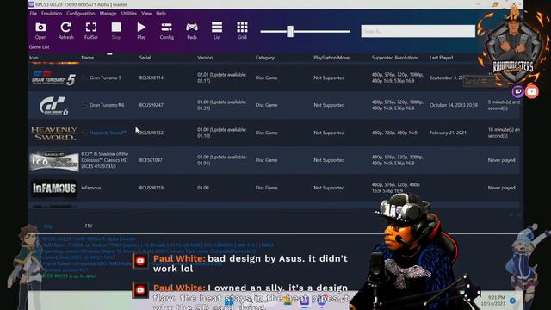Sort by the Serial column header
The width and height of the screenshot is (551, 310).
click(145, 58)
